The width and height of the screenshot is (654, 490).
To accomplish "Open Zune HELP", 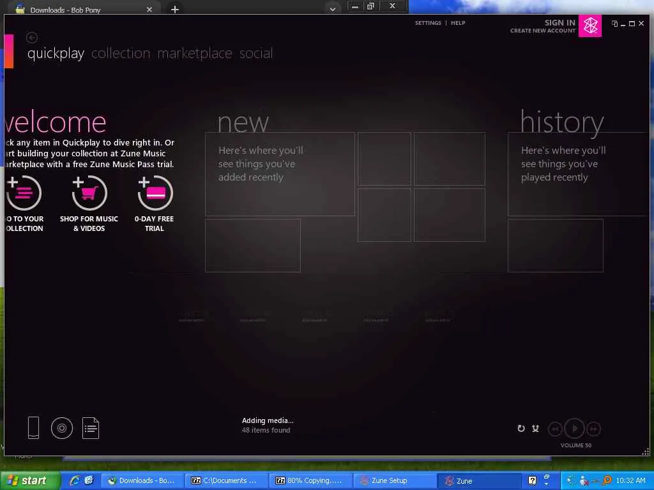I will (457, 23).
